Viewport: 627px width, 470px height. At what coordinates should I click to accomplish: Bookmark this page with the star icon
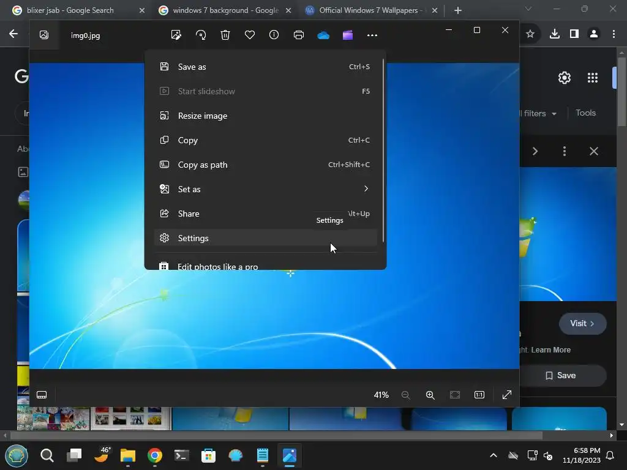[x=530, y=34]
